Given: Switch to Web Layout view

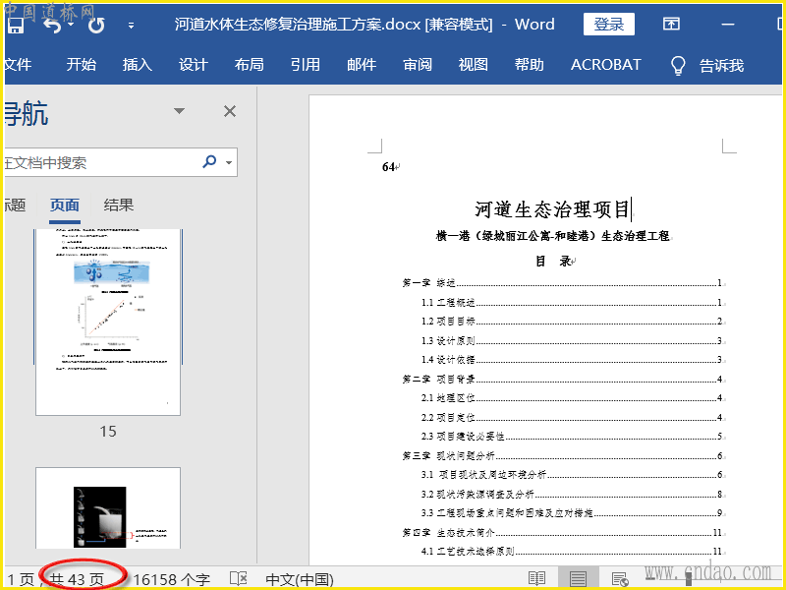Looking at the screenshot, I should click(619, 579).
